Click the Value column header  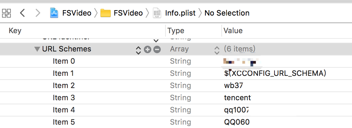[233, 30]
